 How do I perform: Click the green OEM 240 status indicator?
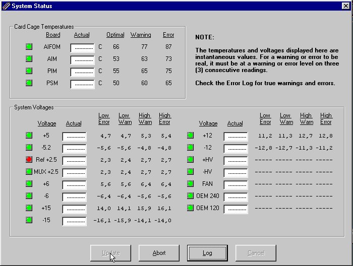pos(190,196)
